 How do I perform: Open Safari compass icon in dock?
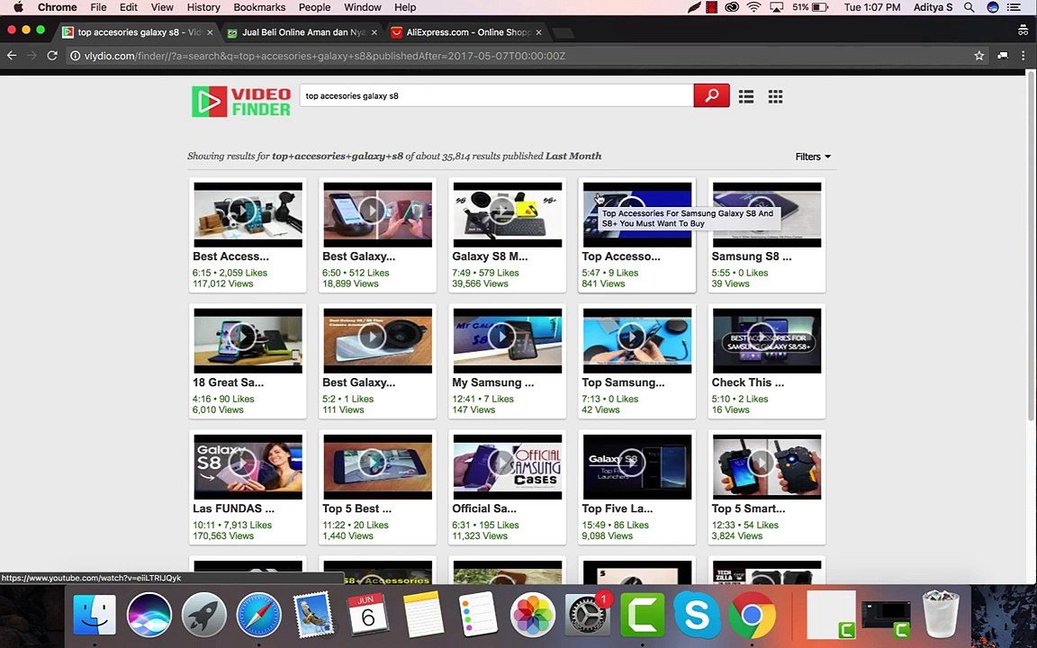[x=258, y=615]
